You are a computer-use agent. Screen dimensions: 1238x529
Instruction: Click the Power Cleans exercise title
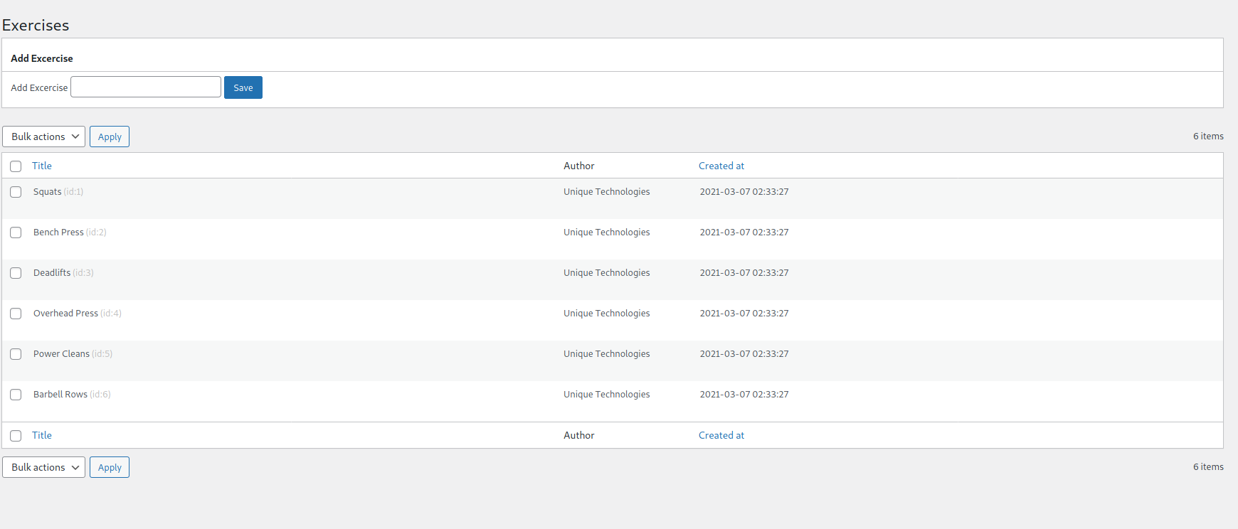click(x=61, y=354)
